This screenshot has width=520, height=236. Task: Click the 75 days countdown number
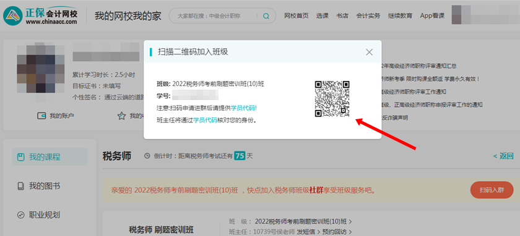click(x=240, y=156)
